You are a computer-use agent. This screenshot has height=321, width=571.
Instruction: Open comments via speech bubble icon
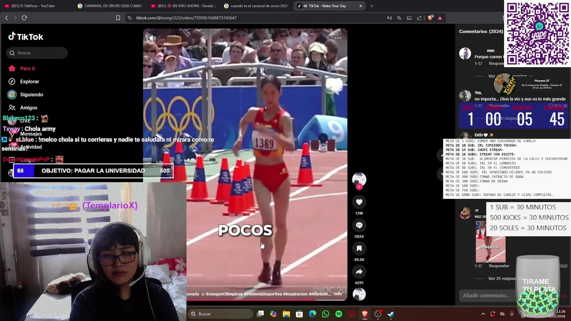359,225
